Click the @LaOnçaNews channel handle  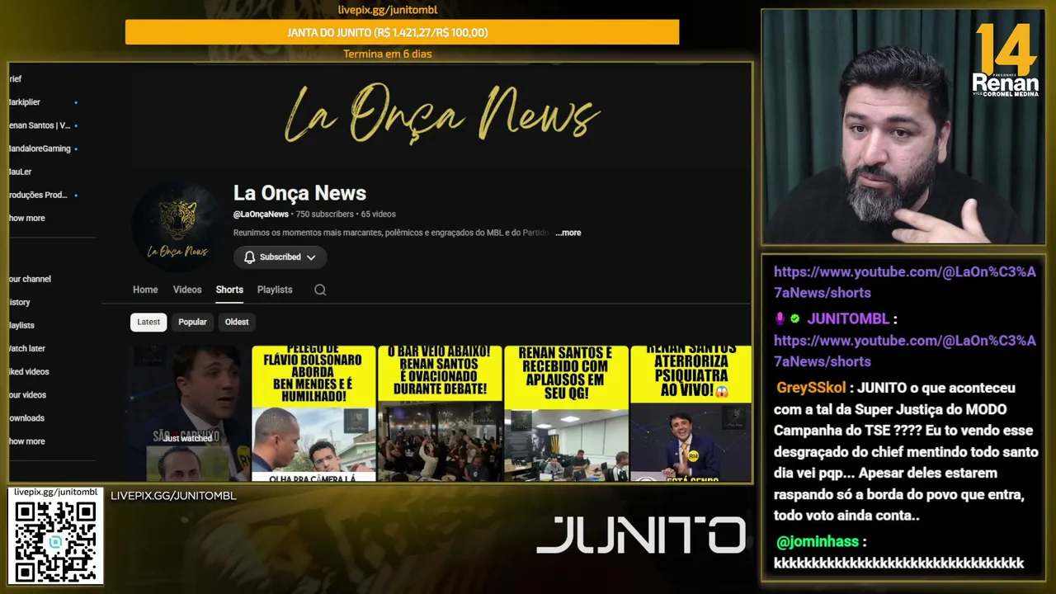(x=261, y=214)
